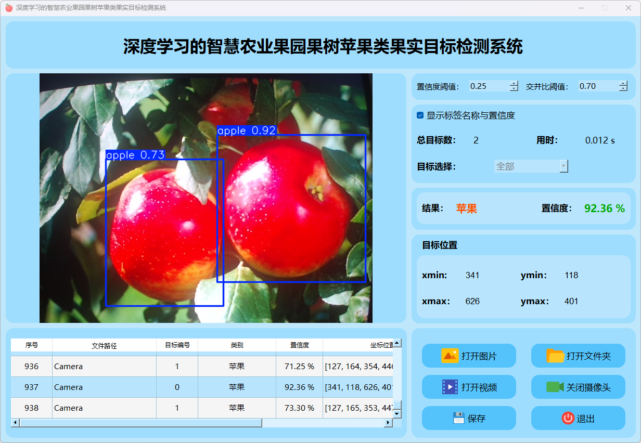Select row number 938 cell
This screenshot has width=641, height=443.
(x=32, y=408)
